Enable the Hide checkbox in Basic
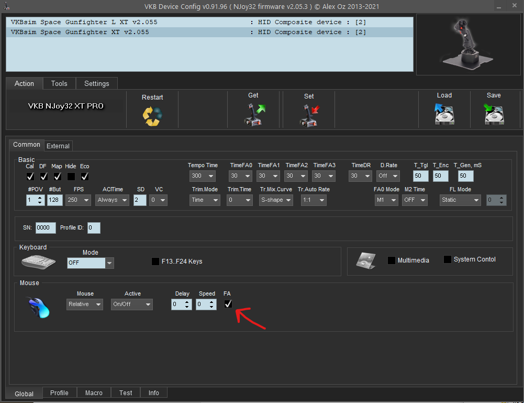The height and width of the screenshot is (403, 524). (71, 176)
